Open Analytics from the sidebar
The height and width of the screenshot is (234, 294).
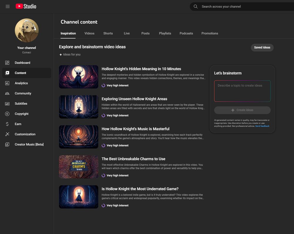point(27,83)
